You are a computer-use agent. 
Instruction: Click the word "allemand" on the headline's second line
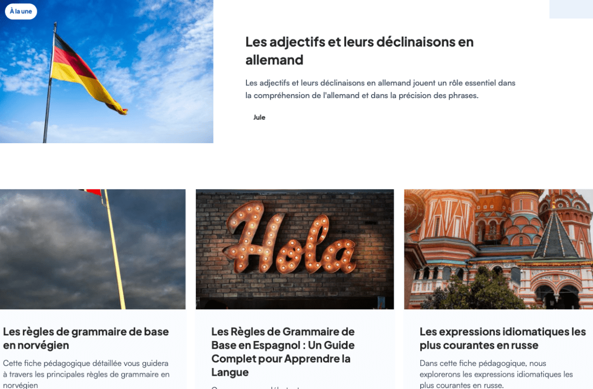click(x=274, y=60)
